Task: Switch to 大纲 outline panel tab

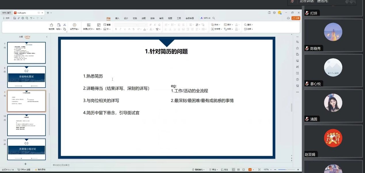Action: (x=21, y=37)
